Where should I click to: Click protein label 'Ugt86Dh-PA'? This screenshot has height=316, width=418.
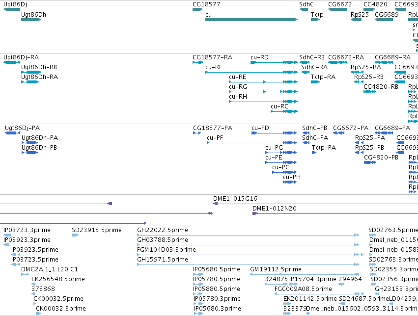tap(40, 138)
